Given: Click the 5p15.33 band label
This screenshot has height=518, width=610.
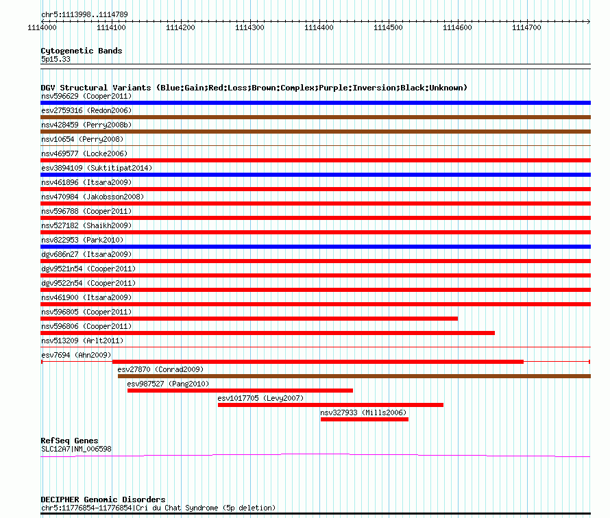Looking at the screenshot, I should (56, 59).
